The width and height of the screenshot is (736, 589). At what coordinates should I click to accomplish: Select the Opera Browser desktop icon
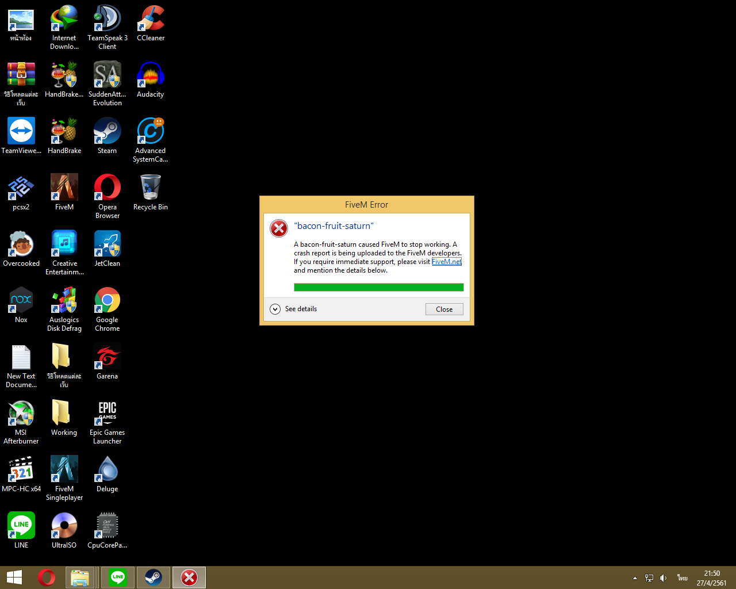108,196
